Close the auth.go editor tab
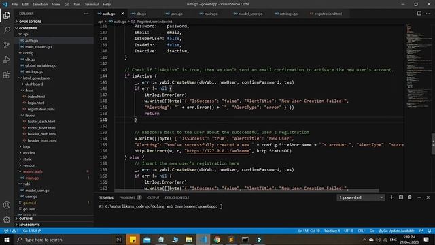This screenshot has width=435, height=245. (x=122, y=14)
